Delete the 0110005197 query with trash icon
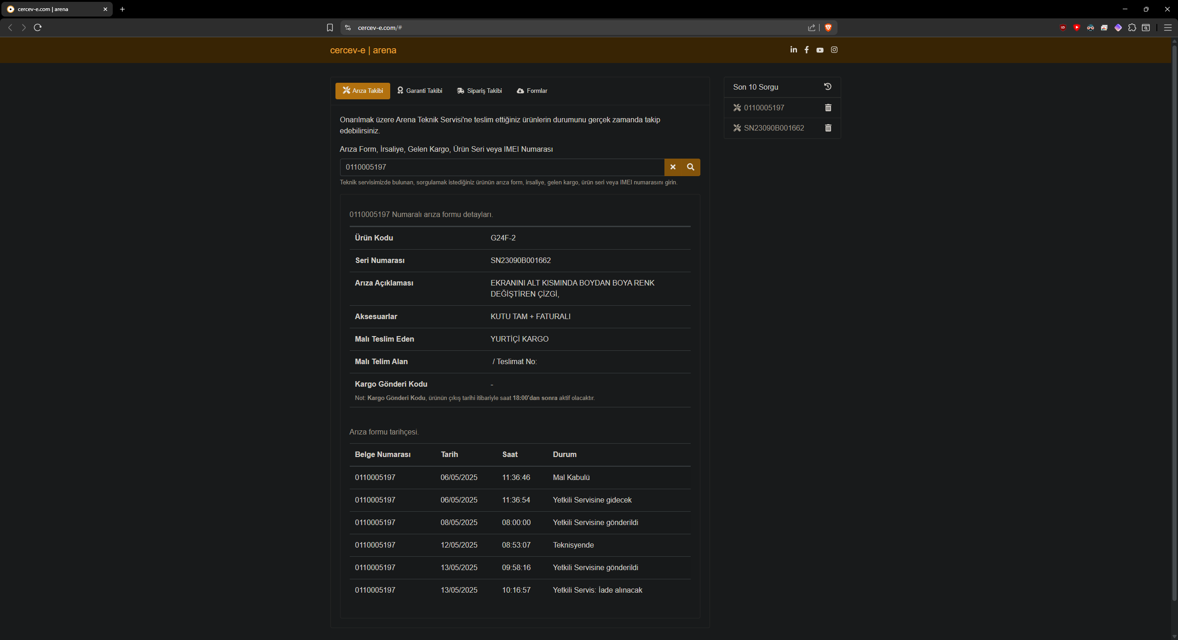This screenshot has width=1178, height=640. pyautogui.click(x=828, y=108)
